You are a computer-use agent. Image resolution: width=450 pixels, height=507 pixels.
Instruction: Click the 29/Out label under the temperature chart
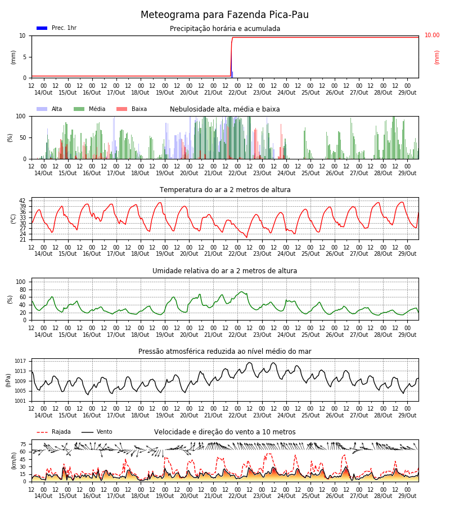[x=407, y=254]
